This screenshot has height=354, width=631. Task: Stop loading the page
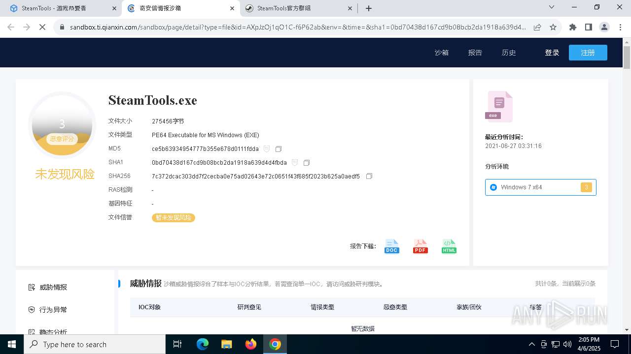(x=42, y=28)
